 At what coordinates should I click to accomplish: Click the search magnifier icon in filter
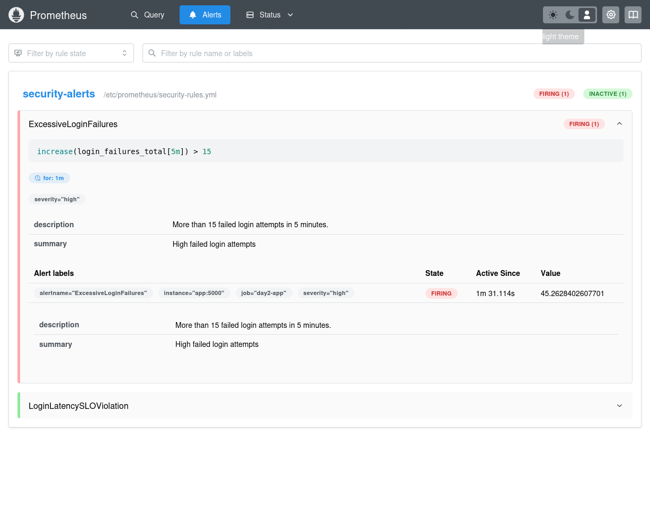tap(152, 53)
